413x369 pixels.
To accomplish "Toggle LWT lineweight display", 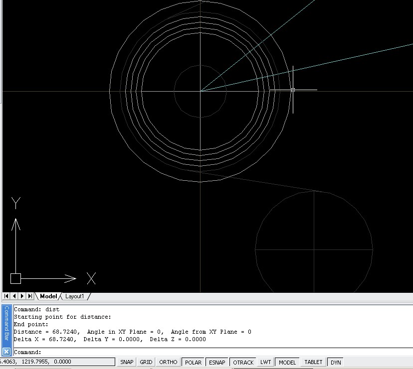I will [265, 362].
